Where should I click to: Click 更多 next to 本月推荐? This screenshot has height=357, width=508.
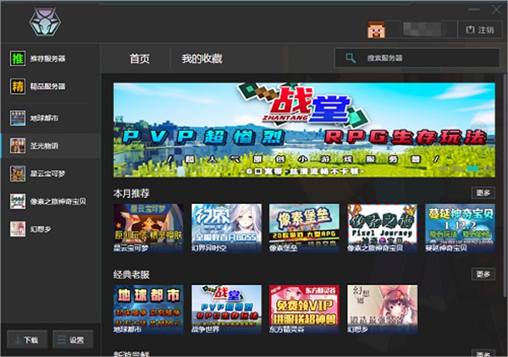pos(483,193)
